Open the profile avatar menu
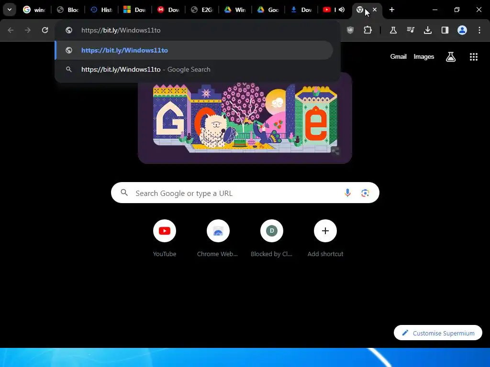The image size is (490, 367). click(462, 30)
